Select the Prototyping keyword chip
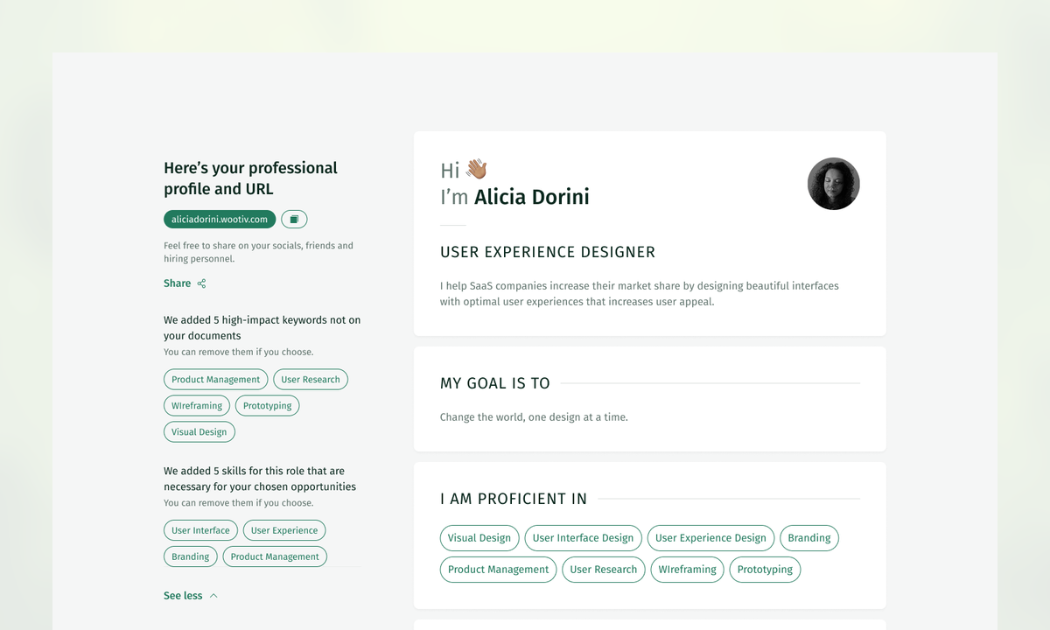Image resolution: width=1050 pixels, height=630 pixels. pyautogui.click(x=268, y=406)
